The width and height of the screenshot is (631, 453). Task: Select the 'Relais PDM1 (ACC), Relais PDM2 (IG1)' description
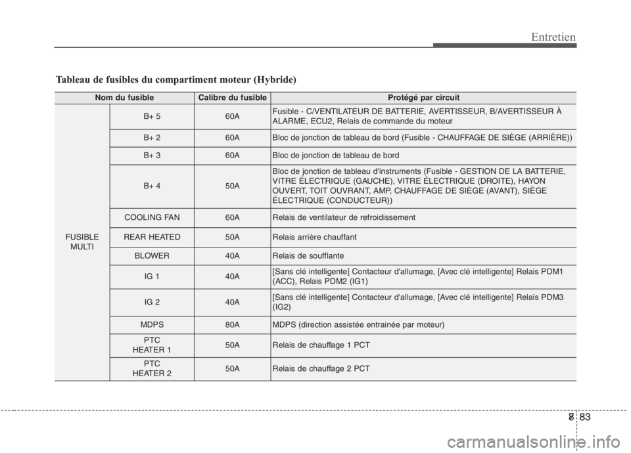click(418, 276)
